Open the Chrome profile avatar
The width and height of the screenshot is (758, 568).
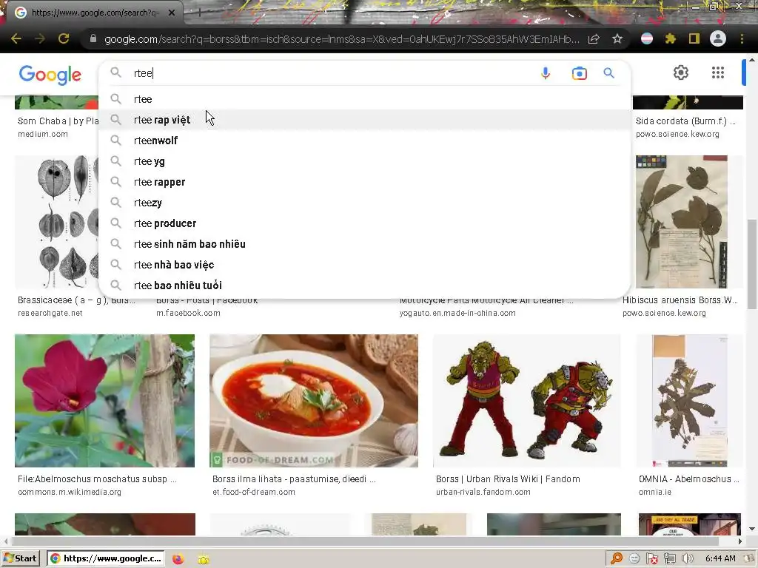718,38
